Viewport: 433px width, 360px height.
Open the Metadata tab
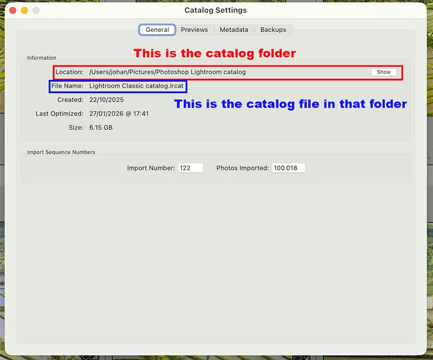[234, 30]
